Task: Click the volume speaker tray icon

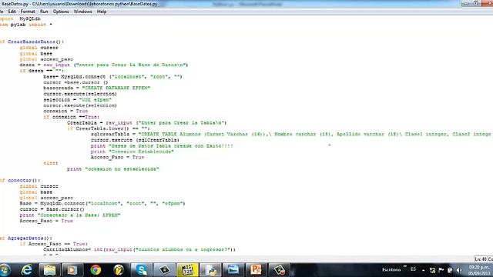Action: click(459, 270)
